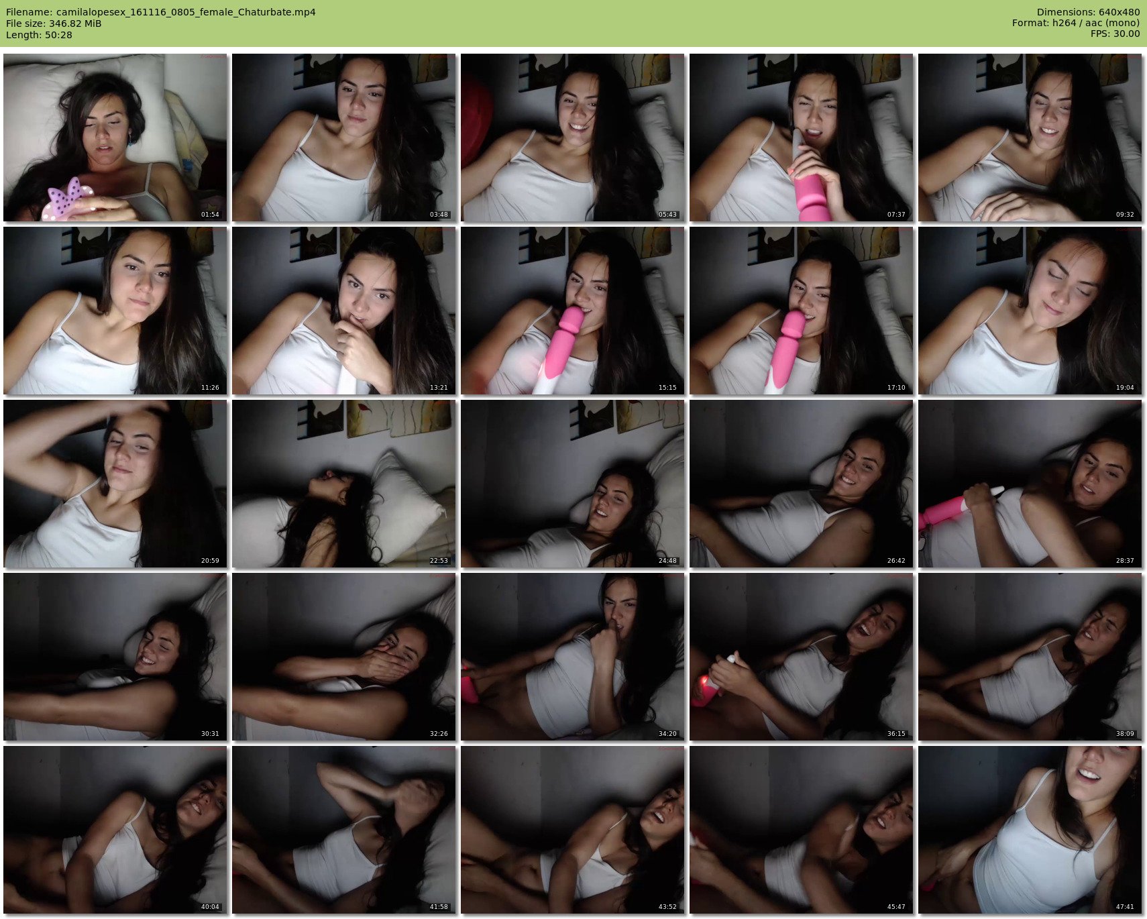Open the thumbnail timestamped 13:21

point(343,311)
